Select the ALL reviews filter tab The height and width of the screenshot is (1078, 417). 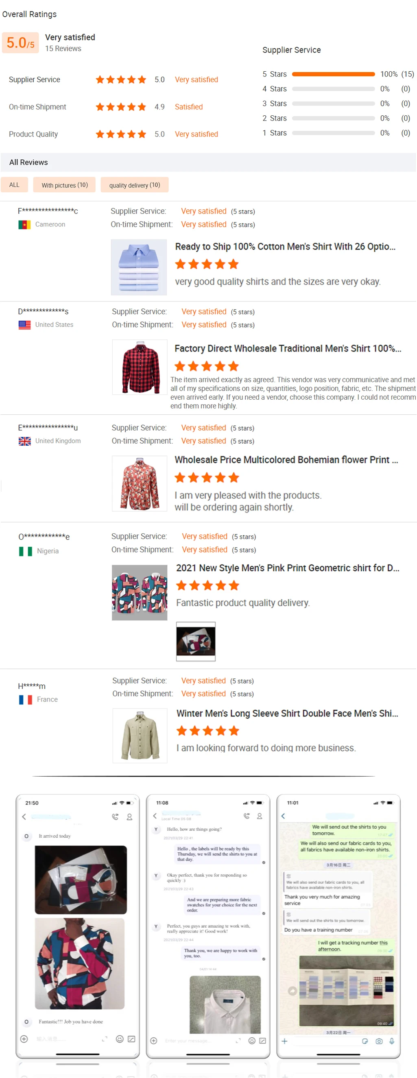pyautogui.click(x=14, y=185)
